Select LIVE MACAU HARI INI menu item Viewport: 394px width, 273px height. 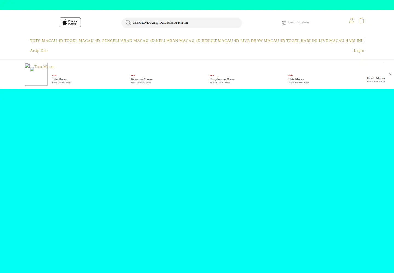click(340, 41)
